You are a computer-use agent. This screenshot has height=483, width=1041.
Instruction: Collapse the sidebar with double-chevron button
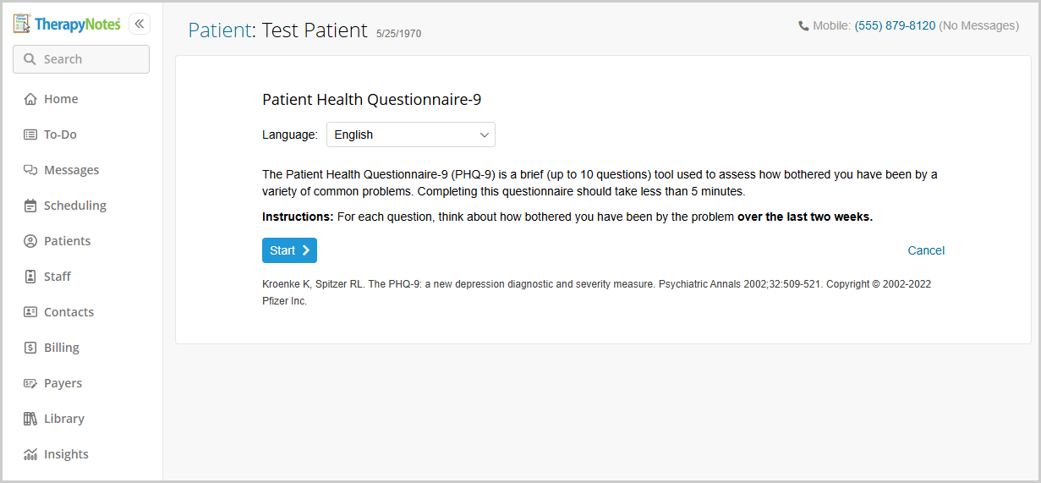click(140, 24)
